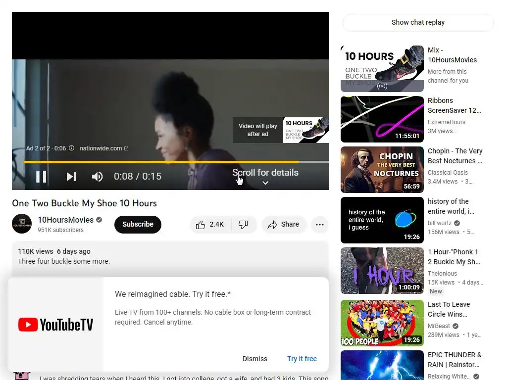Open history of the entire world thumbnail
Image resolution: width=507 pixels, height=380 pixels.
[x=382, y=220]
